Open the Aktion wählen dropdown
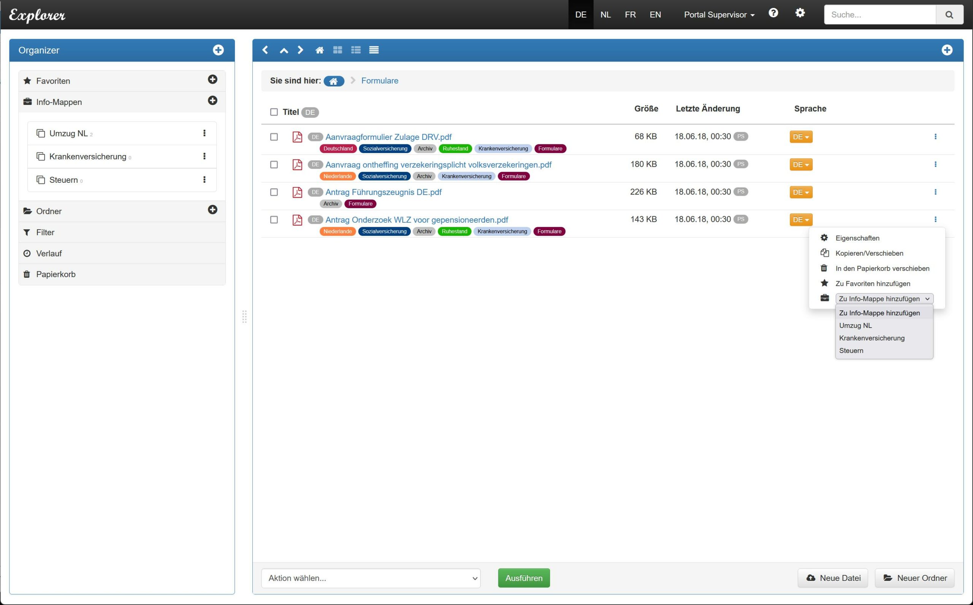The height and width of the screenshot is (605, 973). [371, 578]
